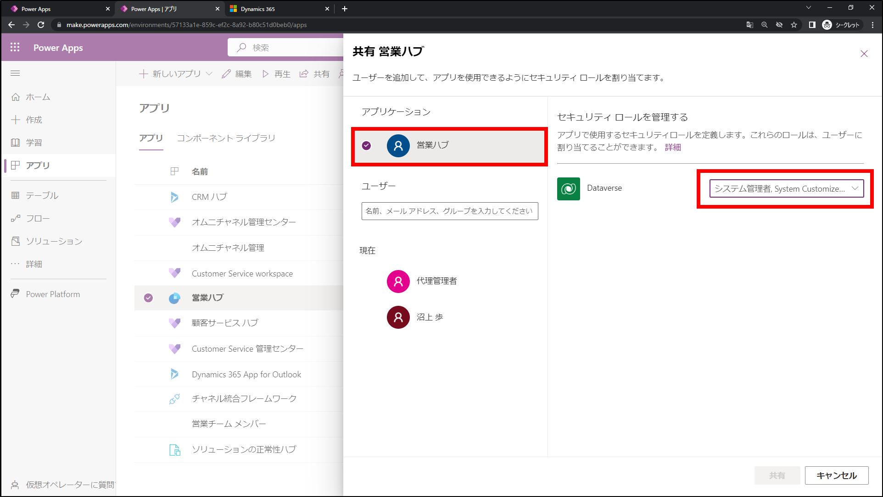Expand the 新しいアプリ dropdown chevron
This screenshot has height=497, width=883.
(x=209, y=74)
